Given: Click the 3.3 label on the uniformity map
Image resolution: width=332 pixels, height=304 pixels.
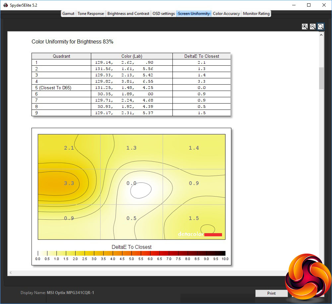Looking at the screenshot, I should tap(69, 183).
